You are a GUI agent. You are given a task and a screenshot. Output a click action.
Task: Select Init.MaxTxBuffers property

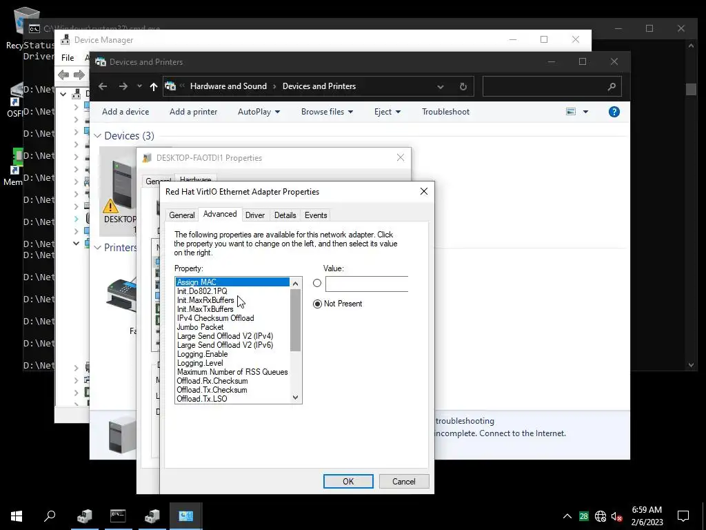coord(205,309)
